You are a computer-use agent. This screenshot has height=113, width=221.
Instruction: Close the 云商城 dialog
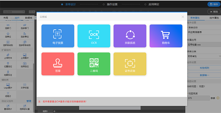click(x=183, y=17)
